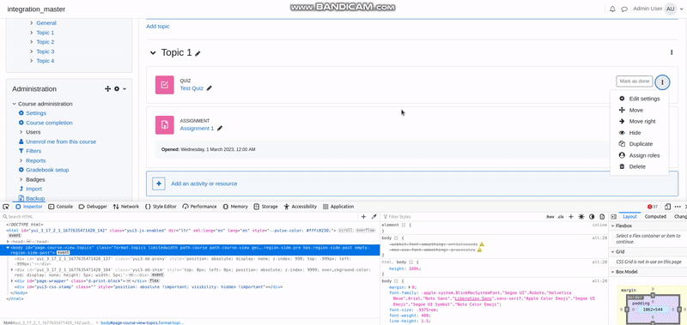Image resolution: width=687 pixels, height=325 pixels.
Task: Switch to the Computed sidebar tab
Action: (x=655, y=216)
